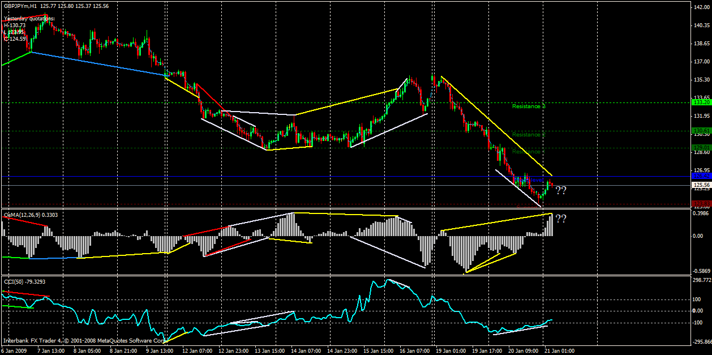The image size is (712, 355).
Task: Click the -100 CCI level value
Action: [698, 323]
